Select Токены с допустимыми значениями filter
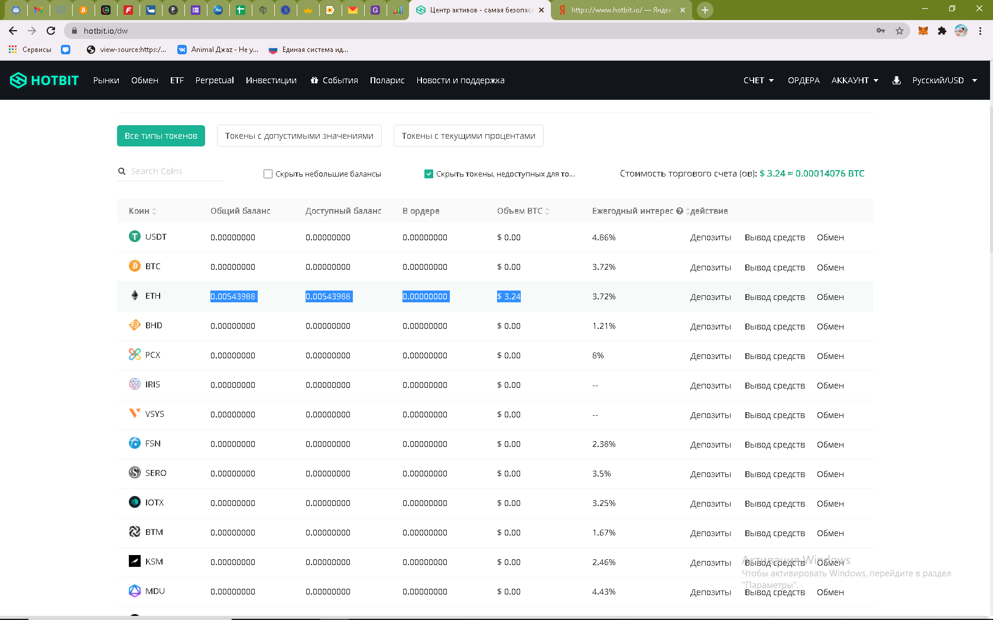Image resolution: width=993 pixels, height=620 pixels. [x=299, y=136]
